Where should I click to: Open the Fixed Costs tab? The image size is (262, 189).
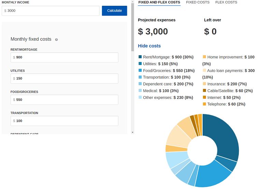click(x=198, y=2)
